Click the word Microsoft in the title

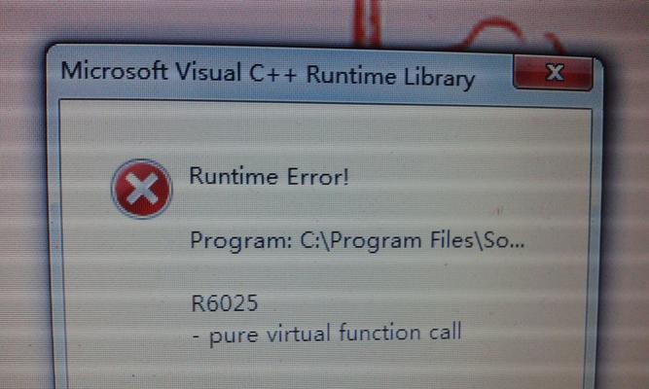(114, 70)
